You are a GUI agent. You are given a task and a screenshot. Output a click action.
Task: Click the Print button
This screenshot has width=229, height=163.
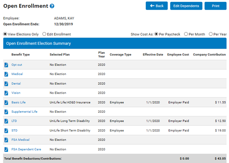[x=216, y=6]
